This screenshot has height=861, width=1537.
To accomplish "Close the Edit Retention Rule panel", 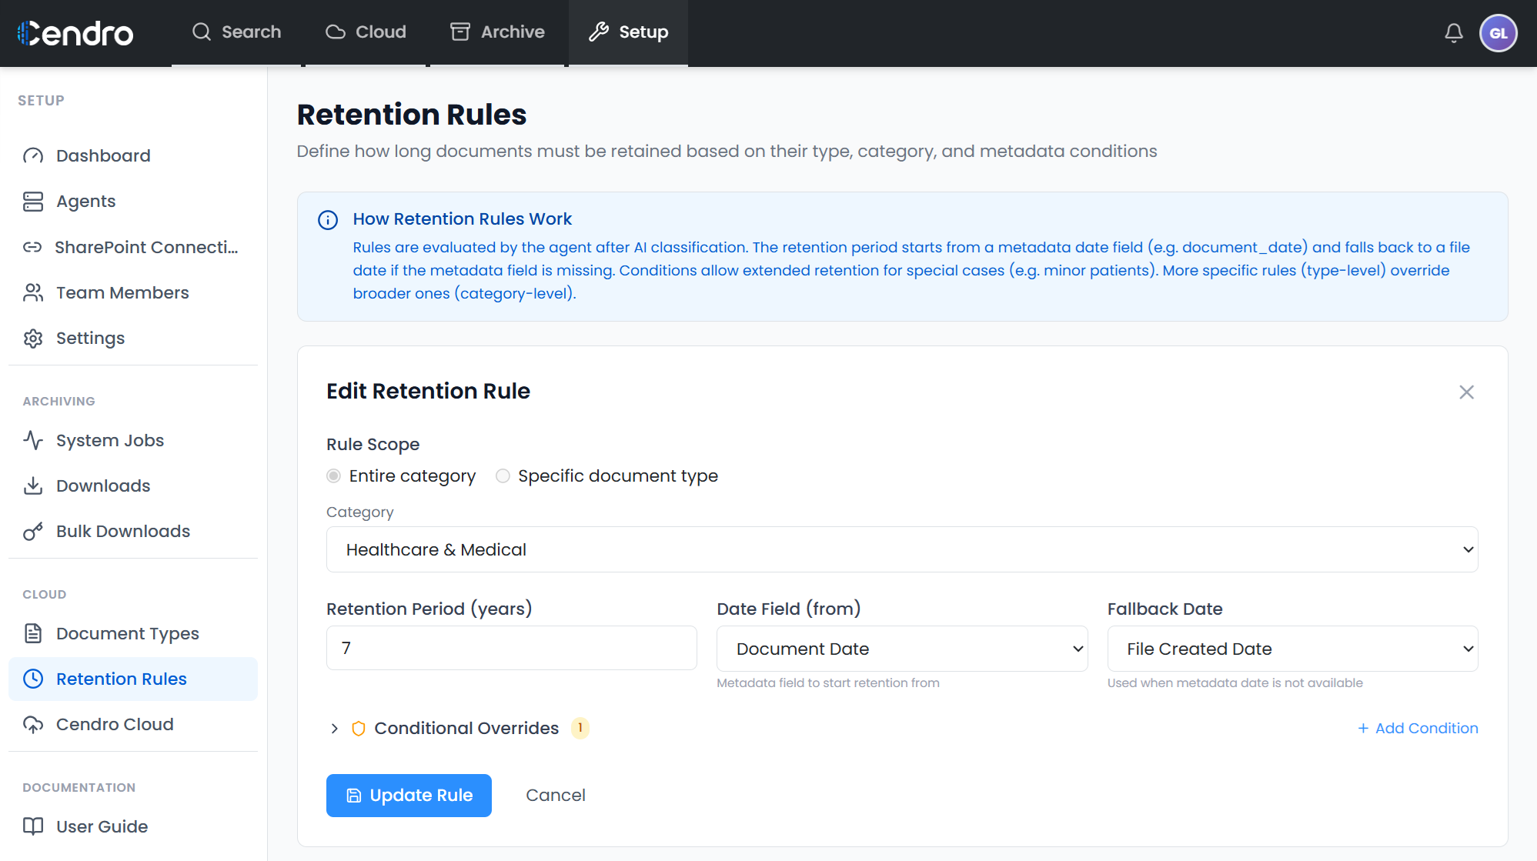I will 1466,392.
